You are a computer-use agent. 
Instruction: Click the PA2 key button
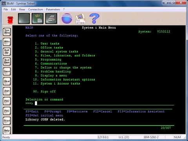[7, 101]
